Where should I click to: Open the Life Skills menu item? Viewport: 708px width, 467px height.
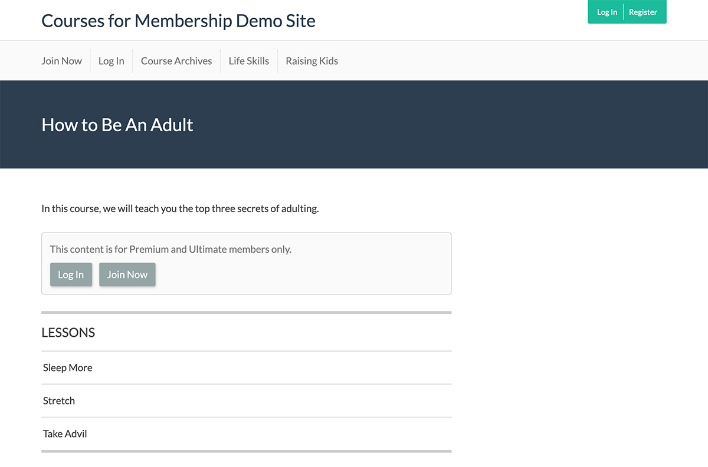point(248,61)
